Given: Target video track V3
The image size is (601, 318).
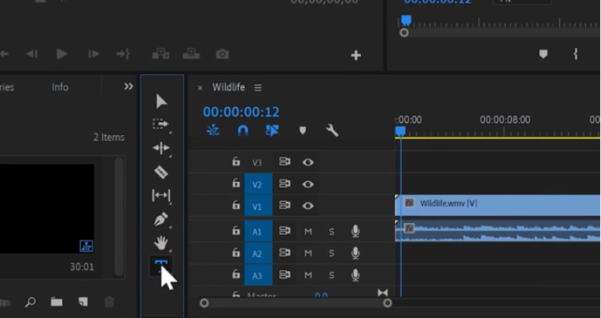Looking at the screenshot, I should (256, 163).
